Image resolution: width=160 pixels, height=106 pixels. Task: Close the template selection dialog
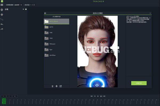(x=150, y=13)
